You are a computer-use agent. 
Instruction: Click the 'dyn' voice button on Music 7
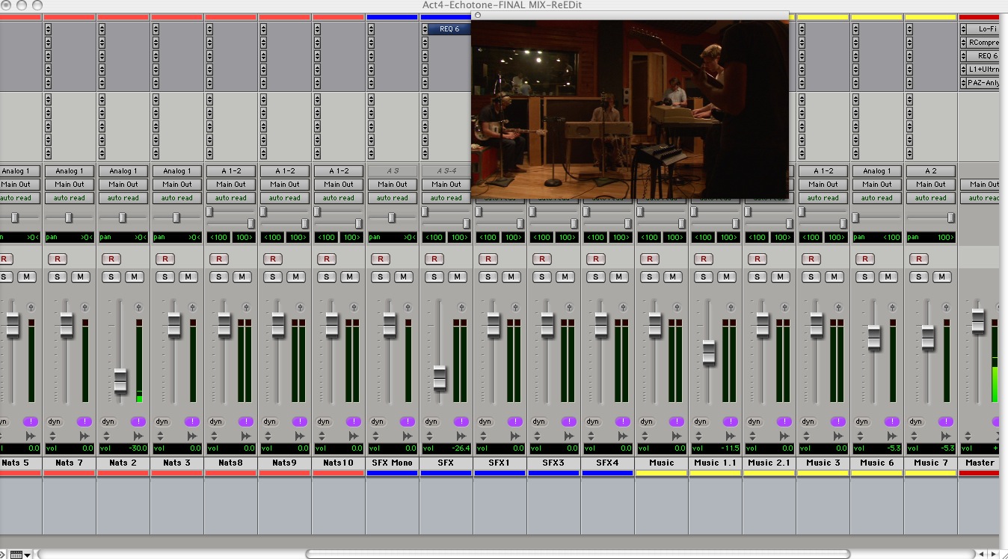(916, 421)
